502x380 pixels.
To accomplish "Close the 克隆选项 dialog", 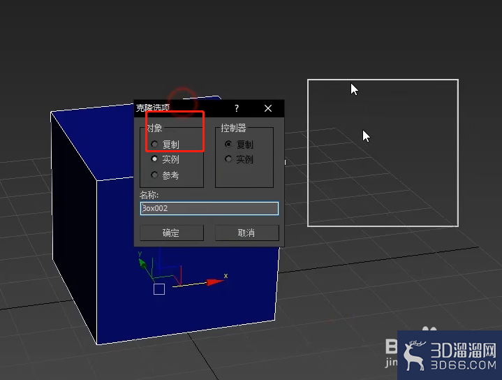I will click(268, 108).
